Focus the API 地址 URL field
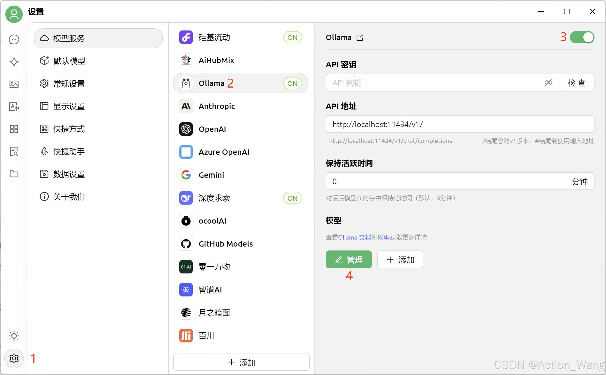Viewport: 606px width, 375px height. 460,124
